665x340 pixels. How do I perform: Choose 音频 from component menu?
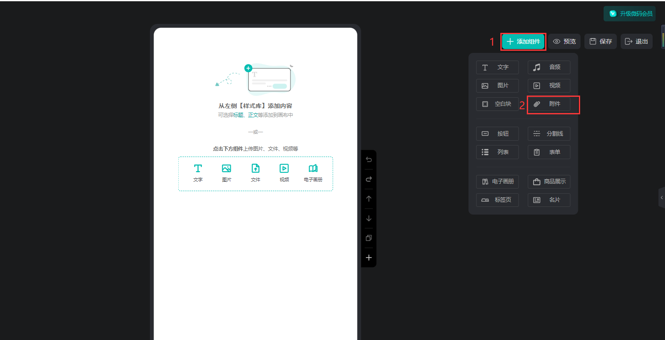549,67
